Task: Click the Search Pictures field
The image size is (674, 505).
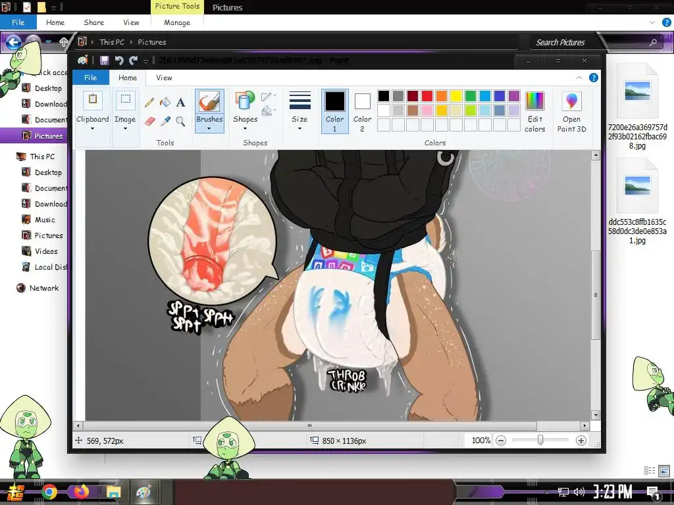Action: coord(589,42)
